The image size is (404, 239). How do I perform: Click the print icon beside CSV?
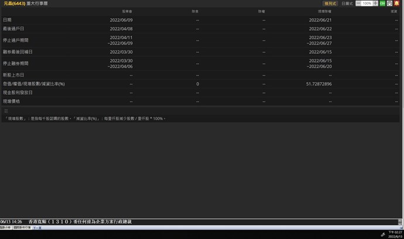tap(389, 4)
